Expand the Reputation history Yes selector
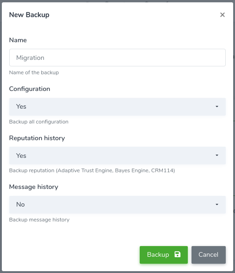235x273 pixels. [x=117, y=156]
